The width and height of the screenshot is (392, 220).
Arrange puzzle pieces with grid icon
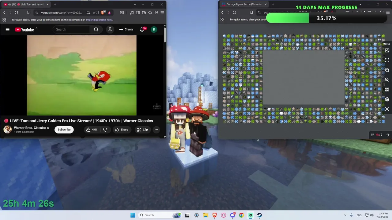[x=387, y=90]
